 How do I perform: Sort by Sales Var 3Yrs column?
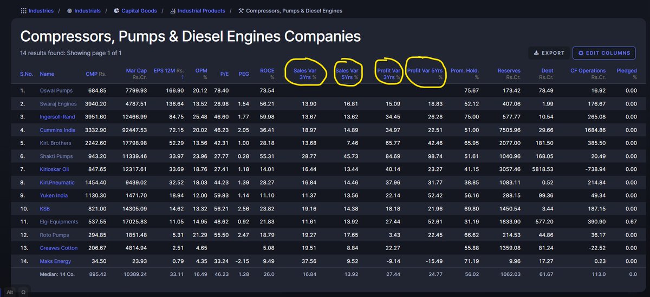pos(305,74)
